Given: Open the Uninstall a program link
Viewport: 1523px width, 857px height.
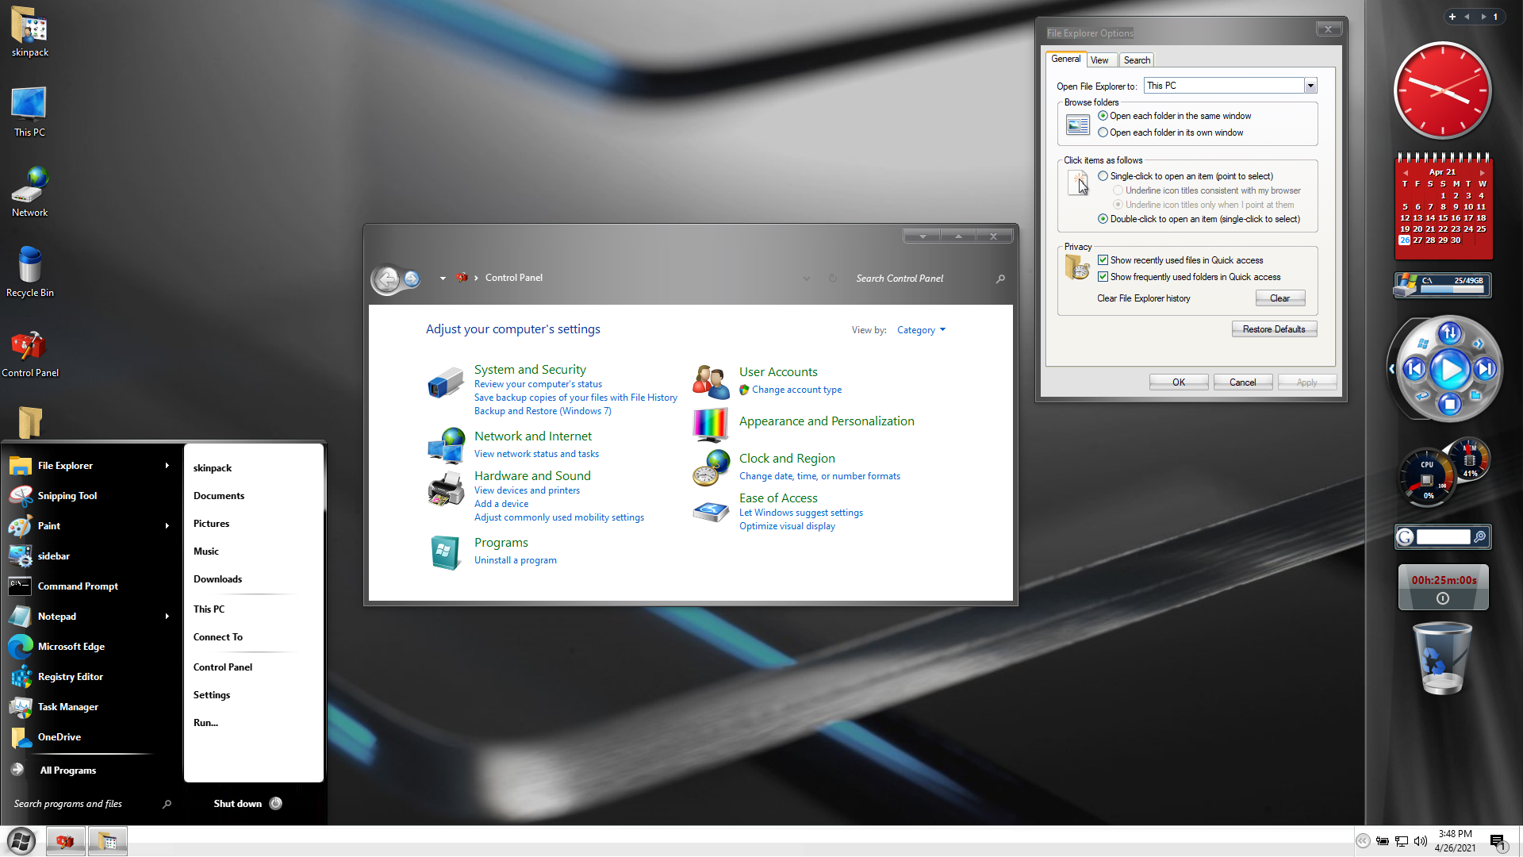Looking at the screenshot, I should tap(516, 560).
